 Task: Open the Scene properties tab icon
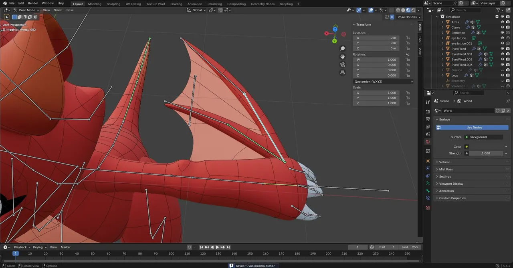coord(428,134)
